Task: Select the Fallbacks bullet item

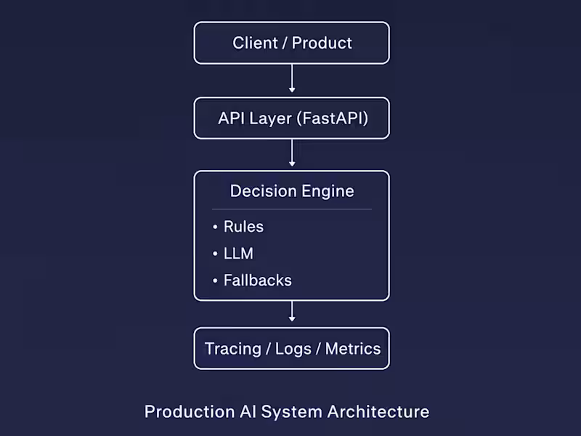Action: pyautogui.click(x=257, y=280)
